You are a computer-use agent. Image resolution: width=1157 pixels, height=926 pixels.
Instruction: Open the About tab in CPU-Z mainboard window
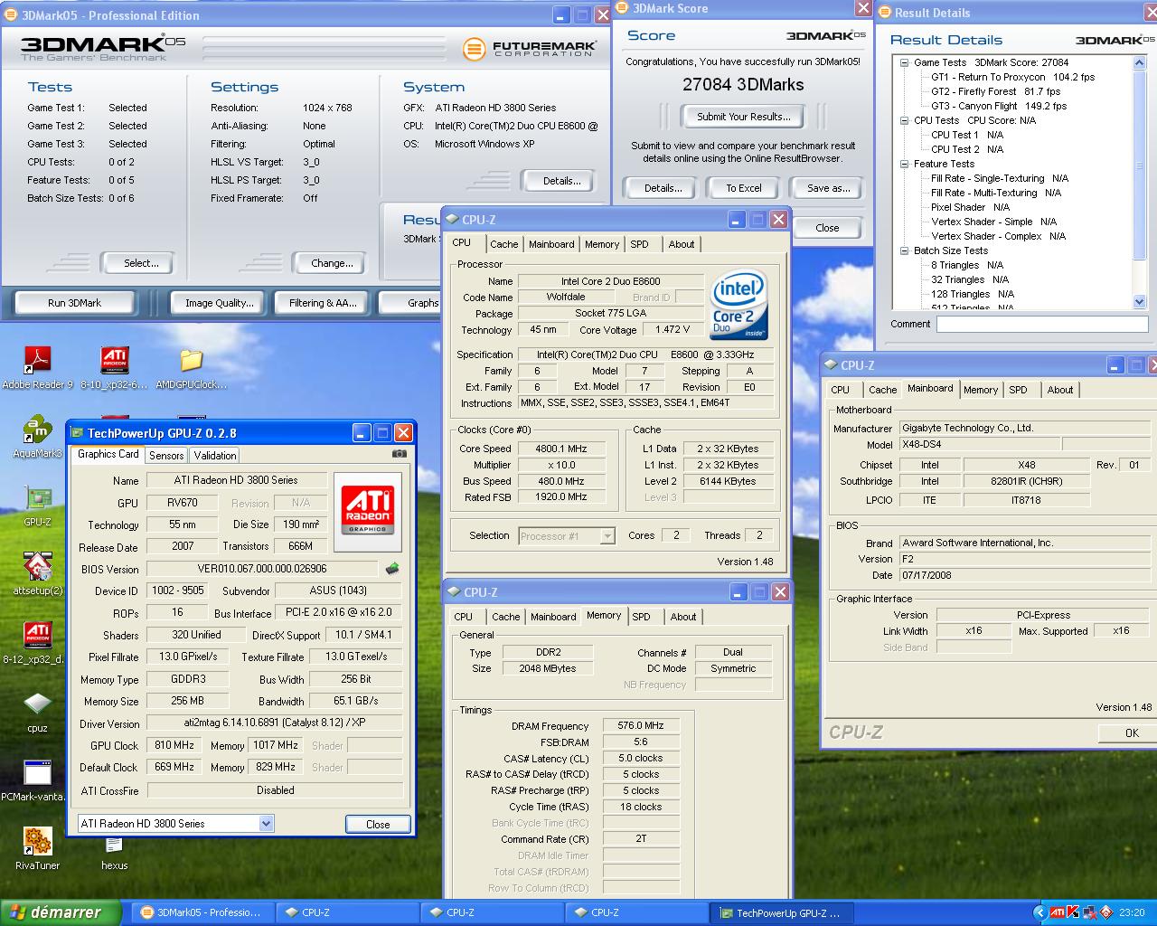click(x=1060, y=390)
